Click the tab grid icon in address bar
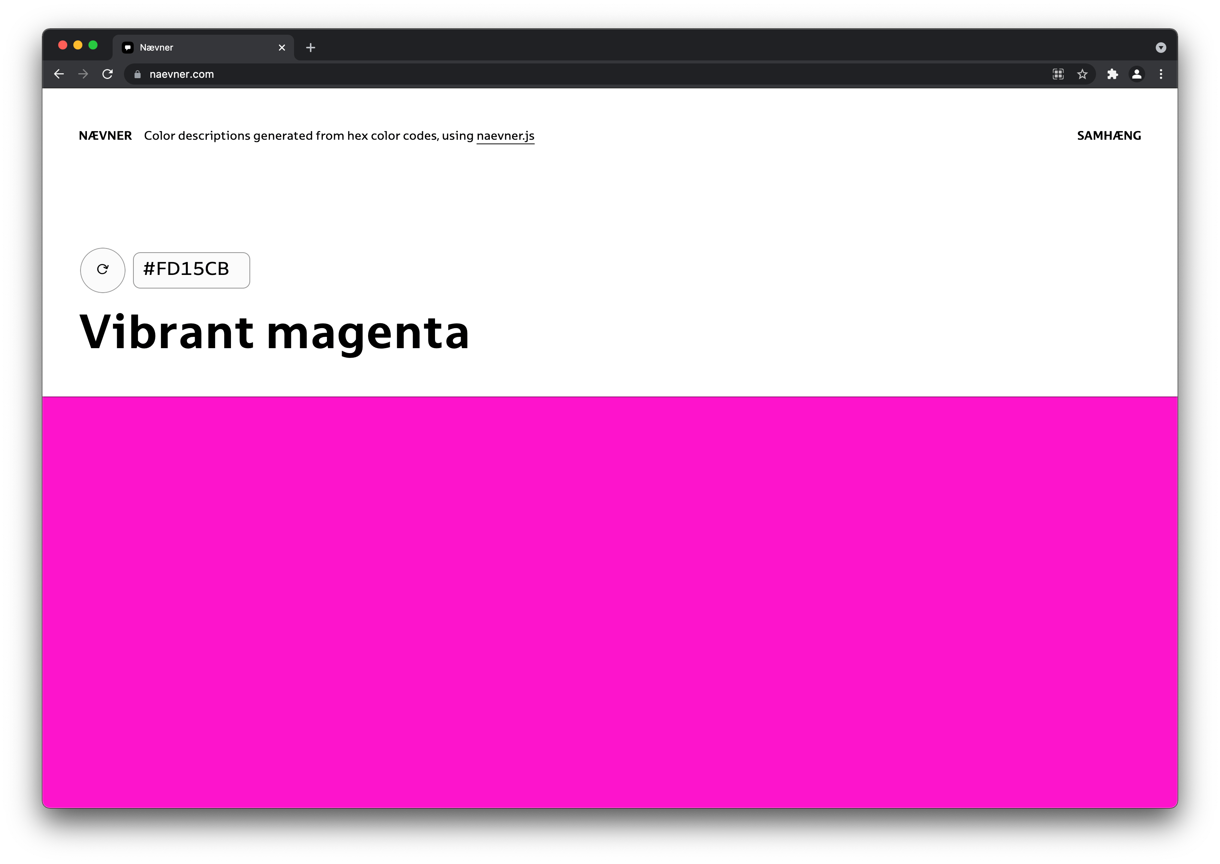 click(1058, 74)
